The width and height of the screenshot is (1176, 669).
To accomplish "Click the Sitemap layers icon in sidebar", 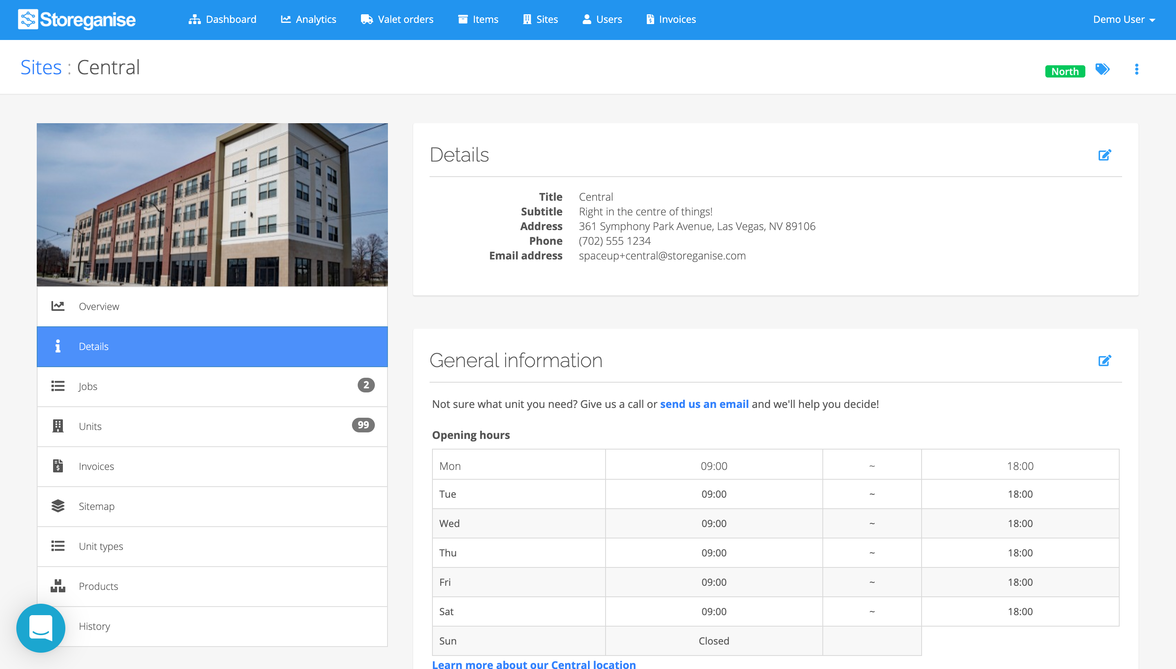I will click(58, 506).
